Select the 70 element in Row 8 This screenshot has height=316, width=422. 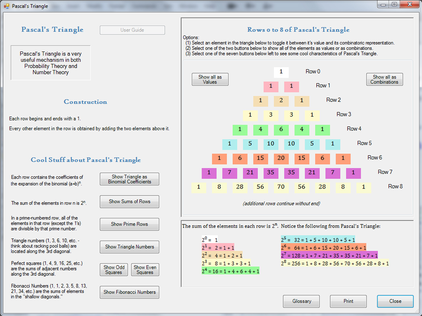281,187
